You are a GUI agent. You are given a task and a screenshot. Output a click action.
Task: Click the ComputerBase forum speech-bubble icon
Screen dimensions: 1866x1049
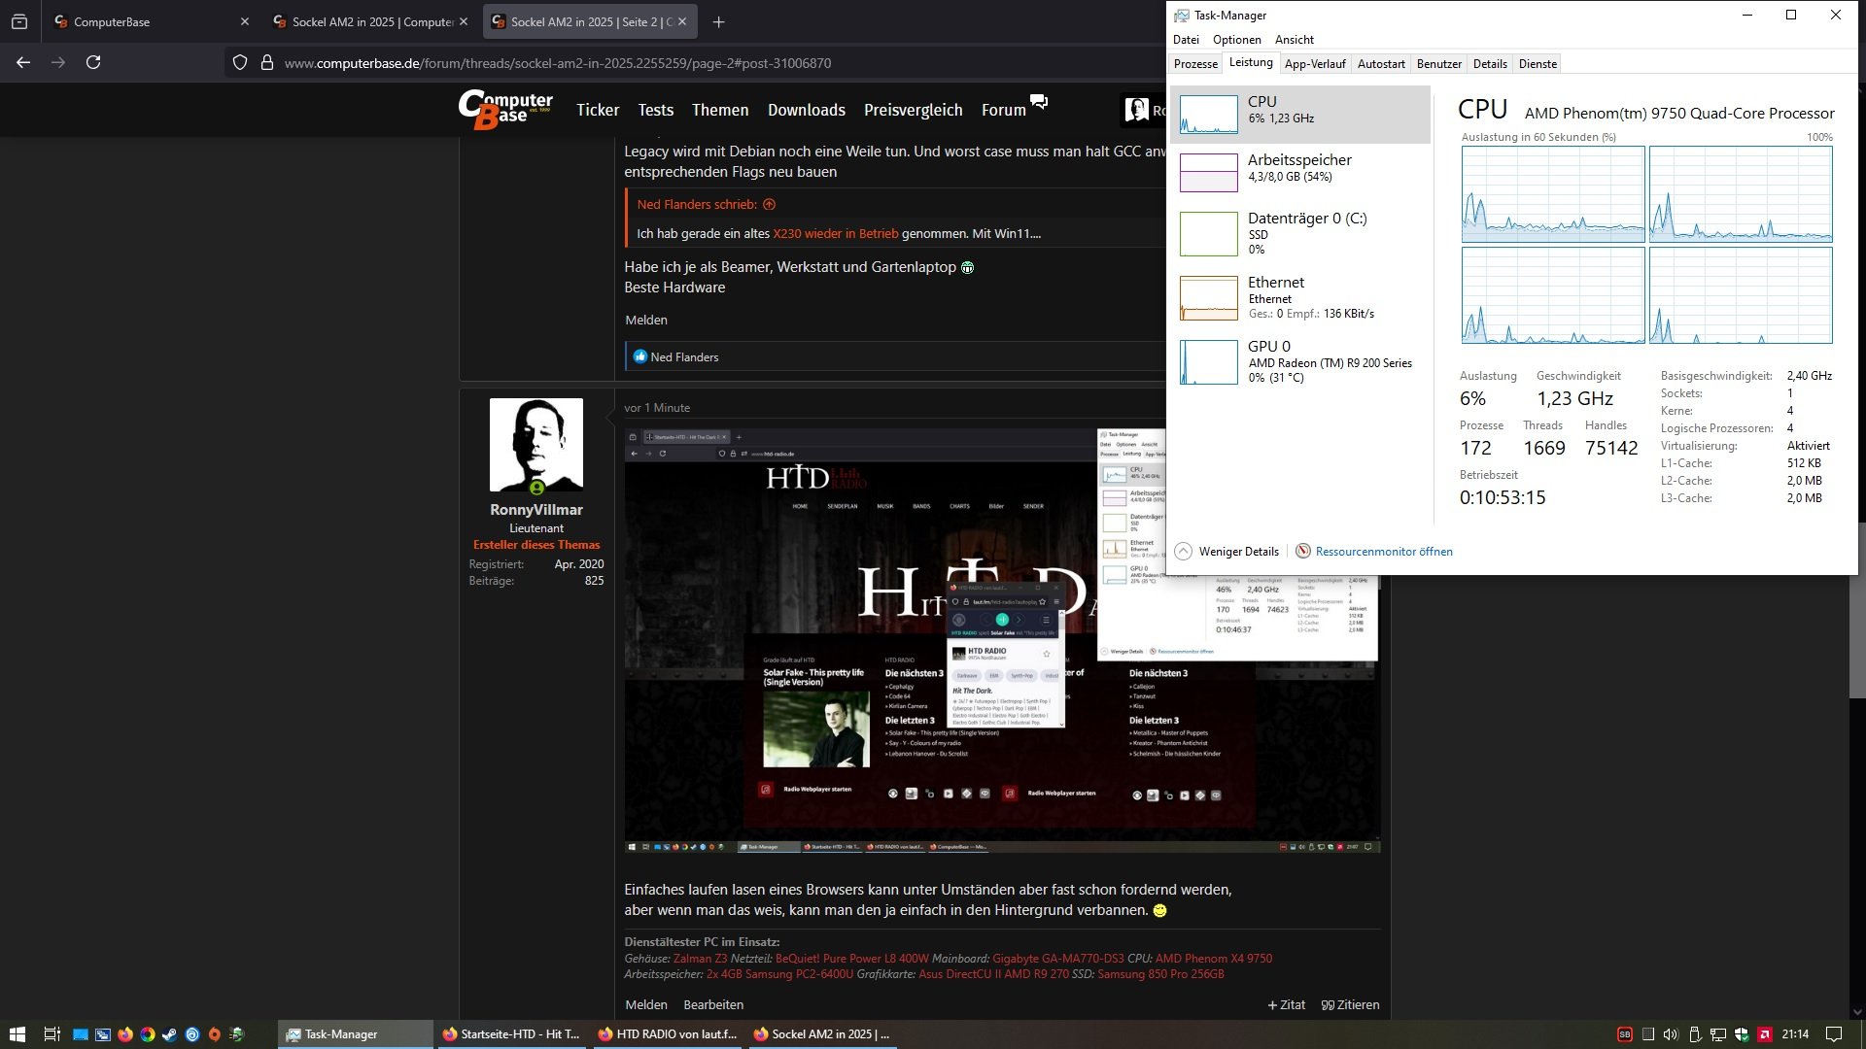click(1039, 102)
